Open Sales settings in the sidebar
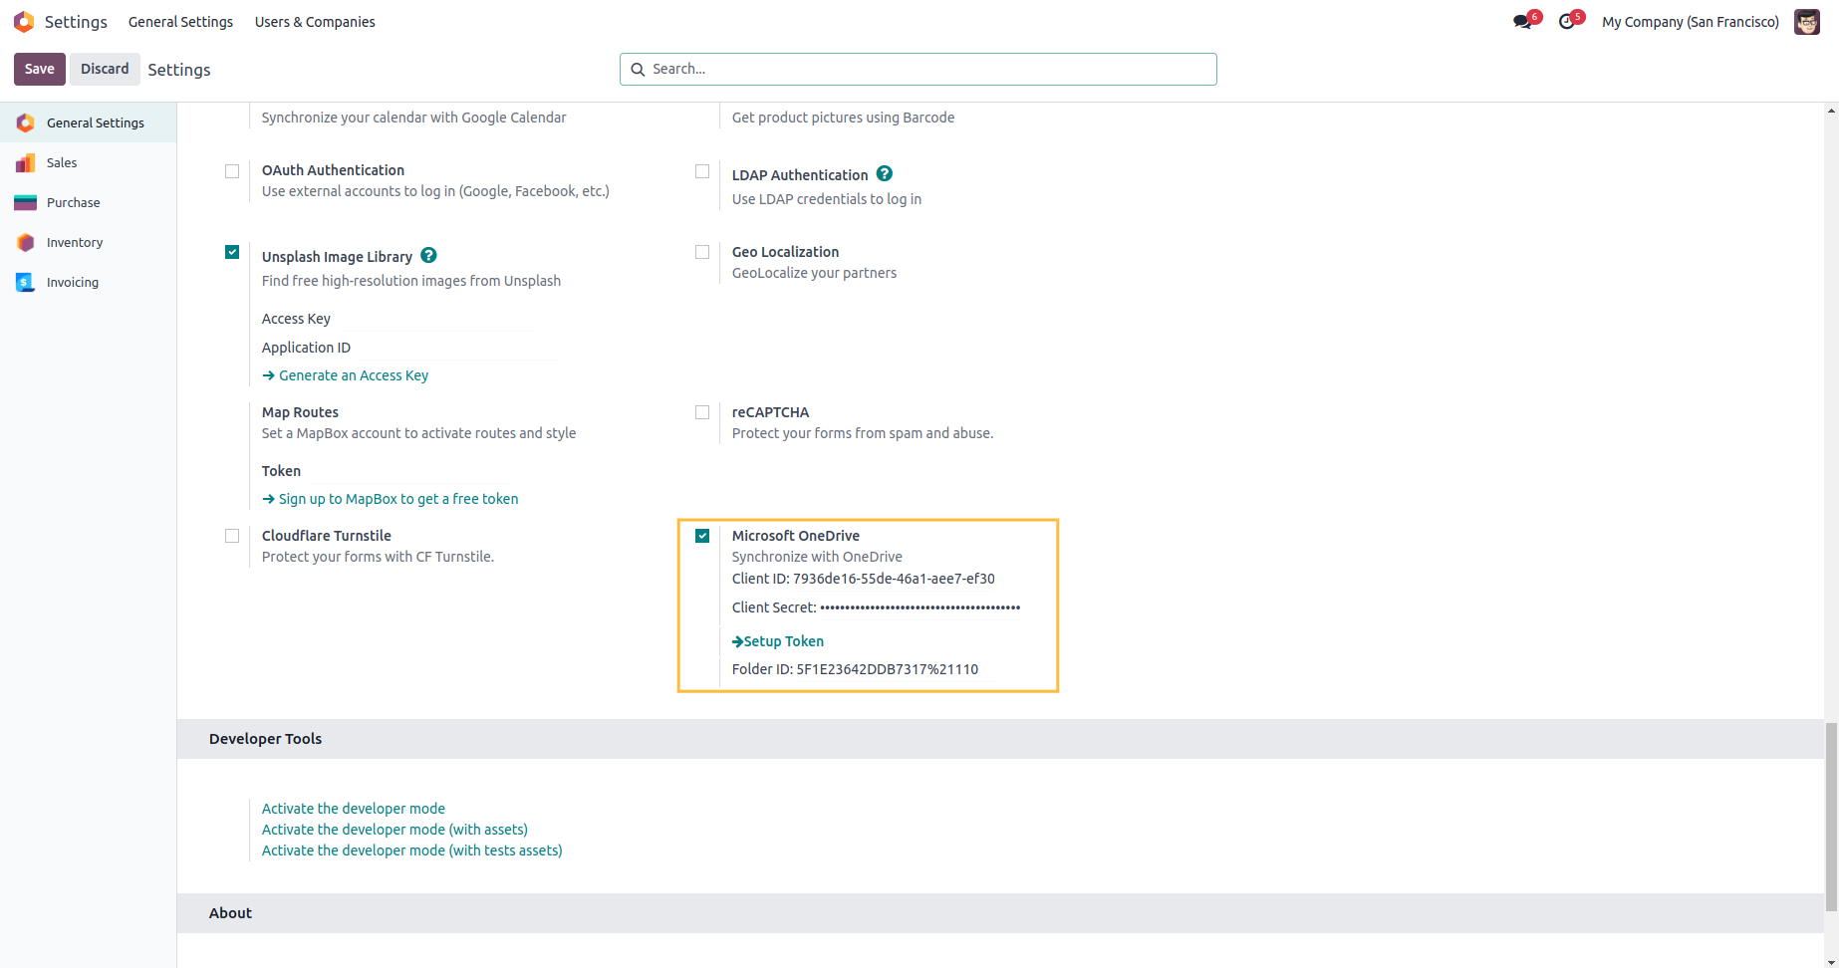The image size is (1839, 968). point(61,162)
